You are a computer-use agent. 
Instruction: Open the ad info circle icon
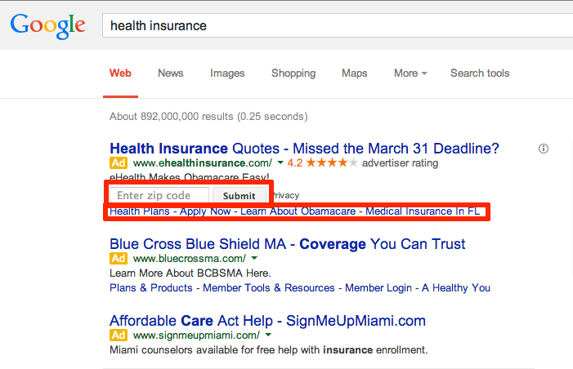pyautogui.click(x=544, y=149)
